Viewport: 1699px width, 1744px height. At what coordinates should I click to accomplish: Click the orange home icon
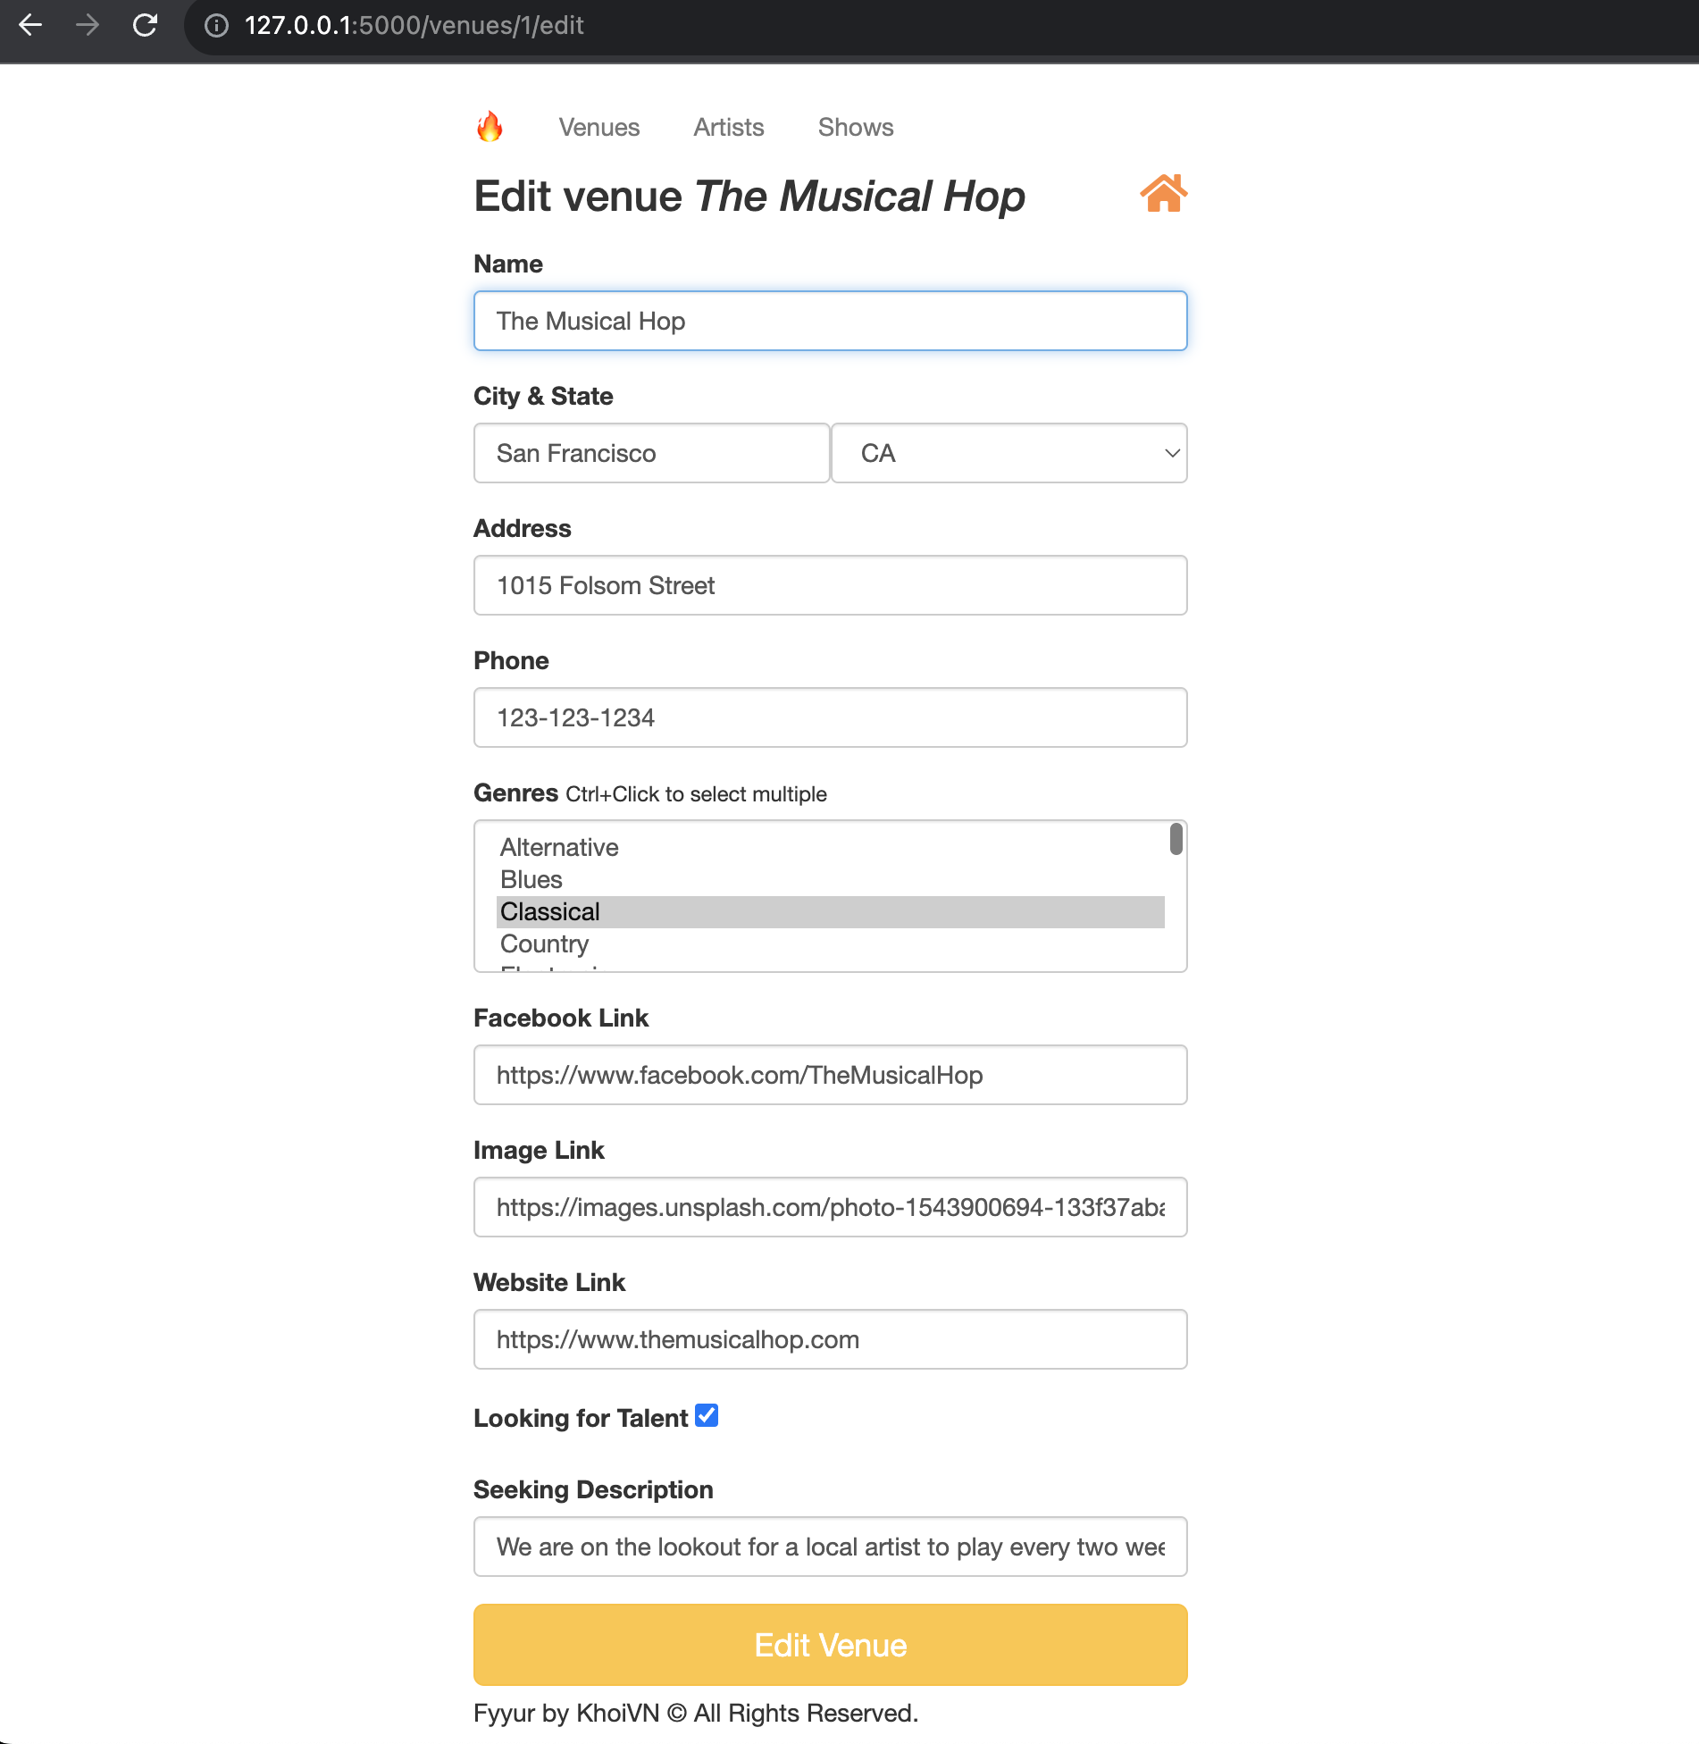tap(1163, 193)
